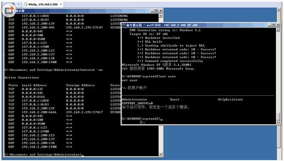Click scroll-up arrow in netstat window
This screenshot has width=284, height=161.
pyautogui.click(x=160, y=16)
